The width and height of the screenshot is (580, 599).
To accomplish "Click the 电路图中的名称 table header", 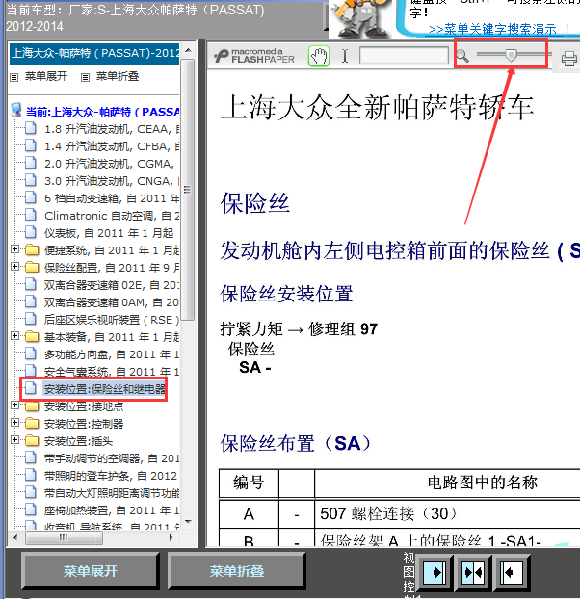I will pyautogui.click(x=482, y=482).
